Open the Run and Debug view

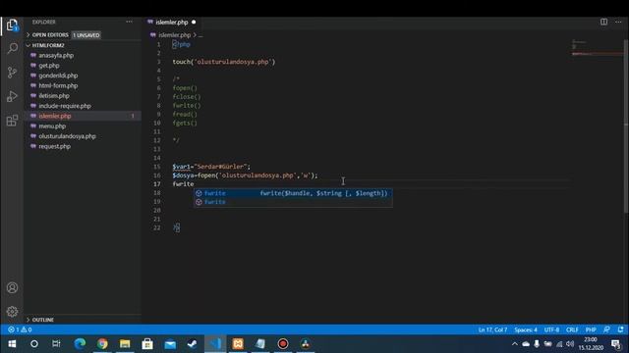click(x=12, y=96)
